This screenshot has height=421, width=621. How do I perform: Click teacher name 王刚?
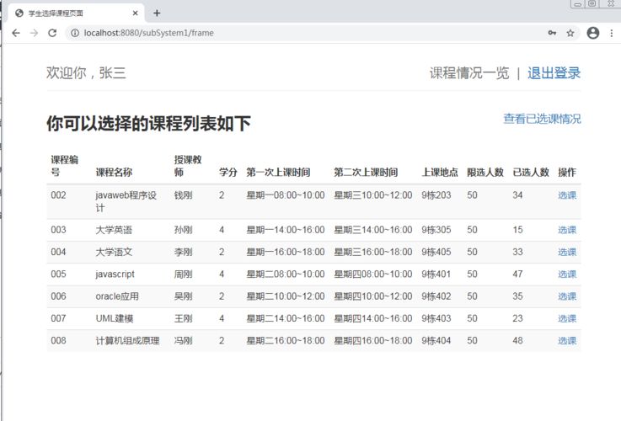point(184,318)
